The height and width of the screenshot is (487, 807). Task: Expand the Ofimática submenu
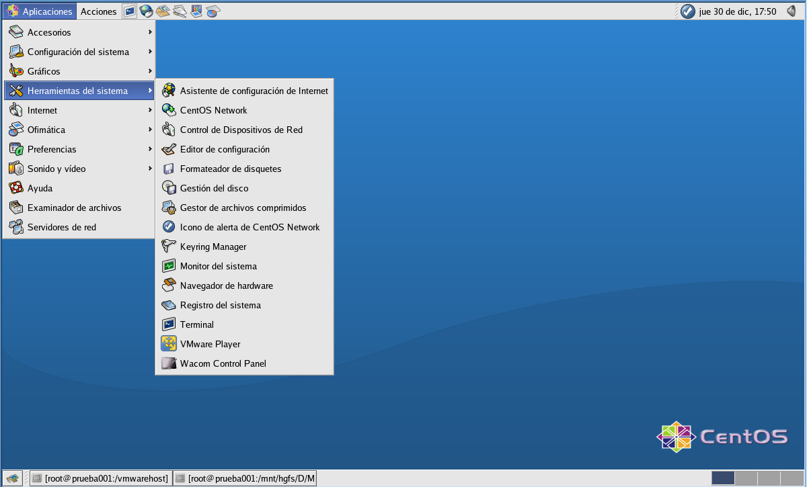[79, 130]
